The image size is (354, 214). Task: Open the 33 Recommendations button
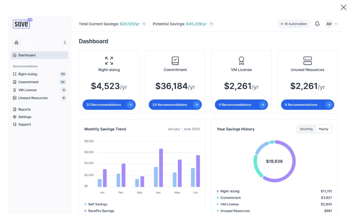point(109,105)
